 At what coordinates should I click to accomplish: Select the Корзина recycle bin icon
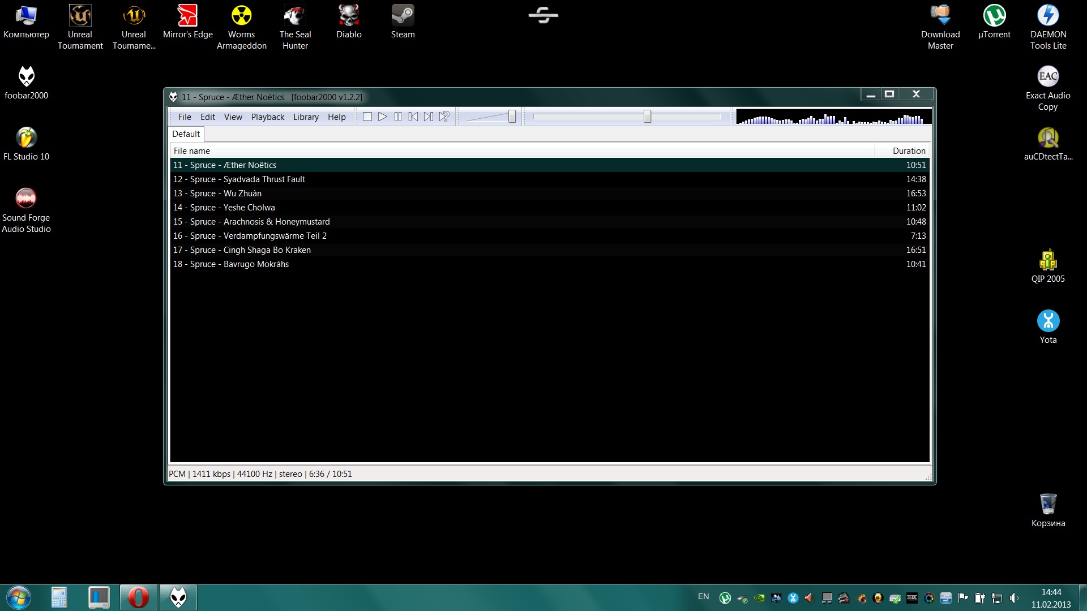[1048, 510]
